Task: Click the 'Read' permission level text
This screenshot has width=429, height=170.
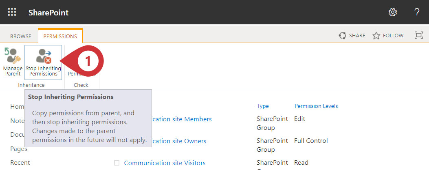Action: coord(301,163)
